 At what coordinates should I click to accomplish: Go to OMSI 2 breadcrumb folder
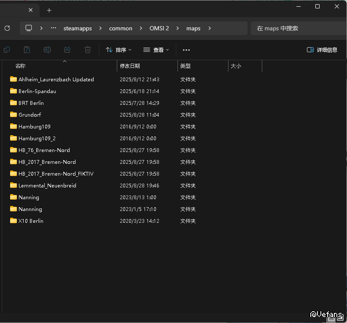pyautogui.click(x=159, y=28)
